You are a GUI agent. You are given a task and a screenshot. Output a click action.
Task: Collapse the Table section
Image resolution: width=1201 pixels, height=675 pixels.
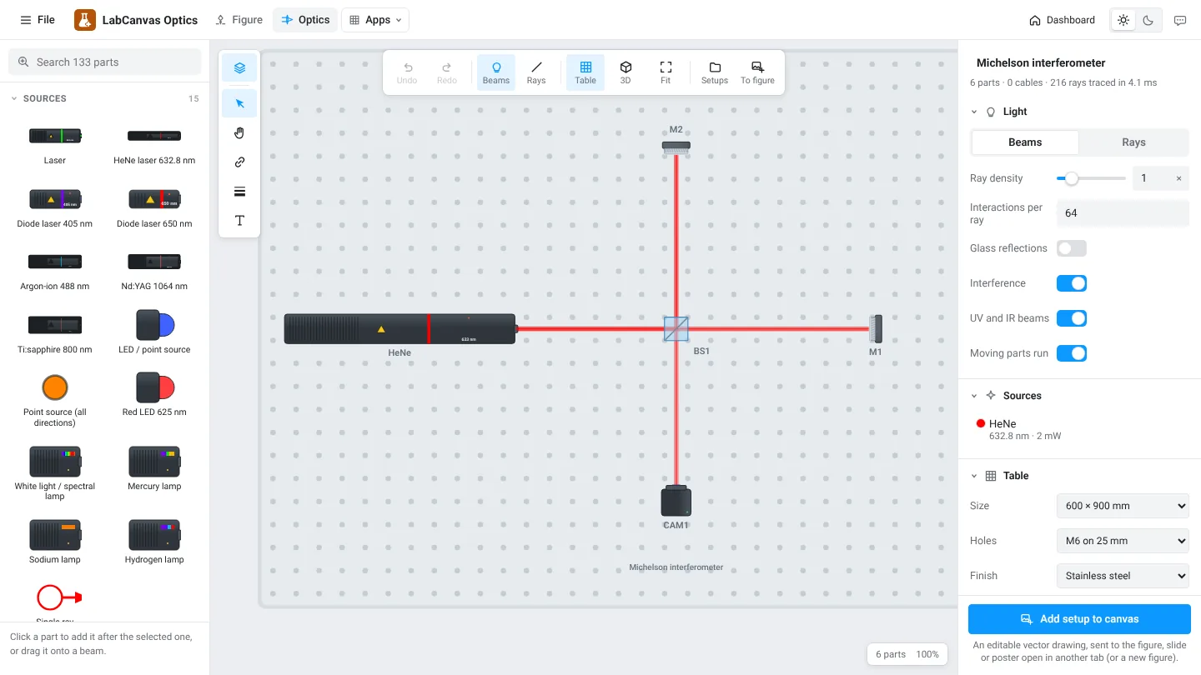[974, 476]
